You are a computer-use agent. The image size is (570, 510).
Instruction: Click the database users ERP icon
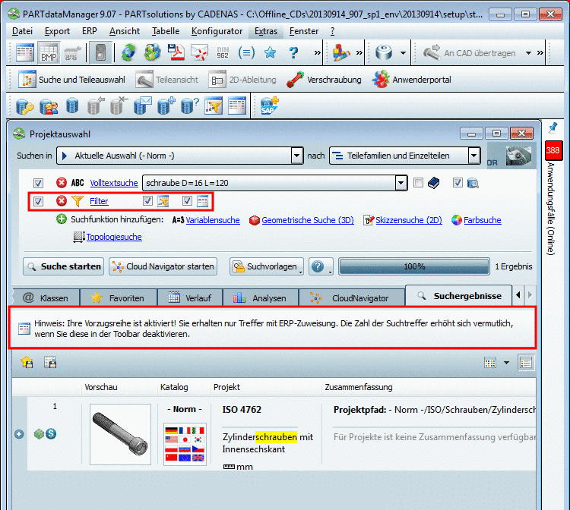click(49, 106)
